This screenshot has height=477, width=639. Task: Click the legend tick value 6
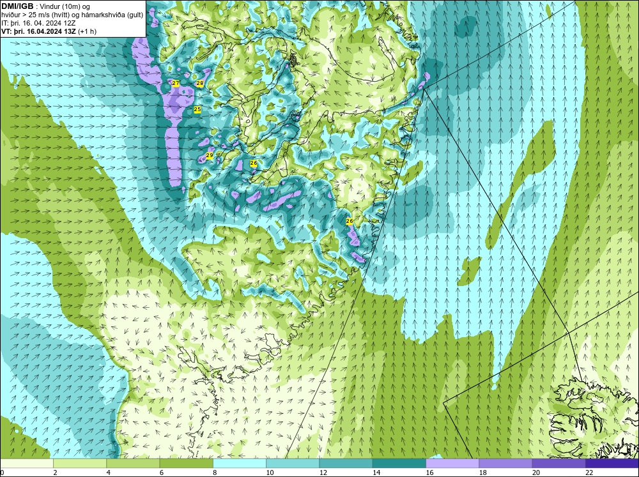[162, 473]
